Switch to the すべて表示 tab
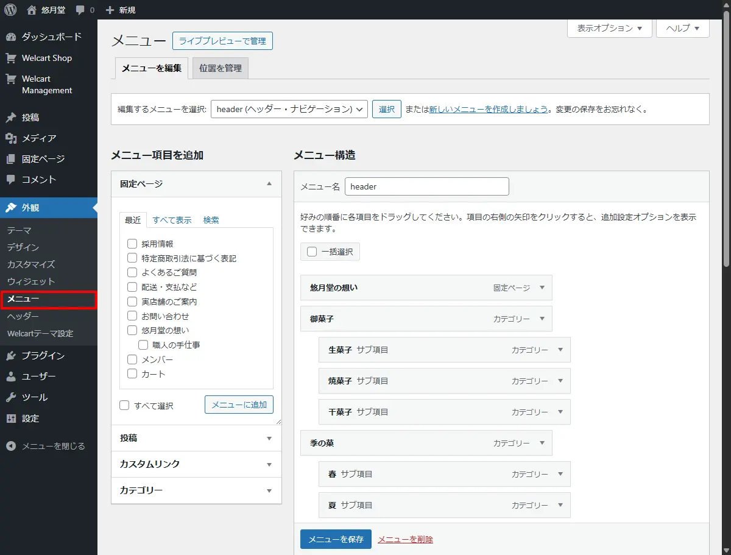This screenshot has width=731, height=555. click(x=172, y=220)
